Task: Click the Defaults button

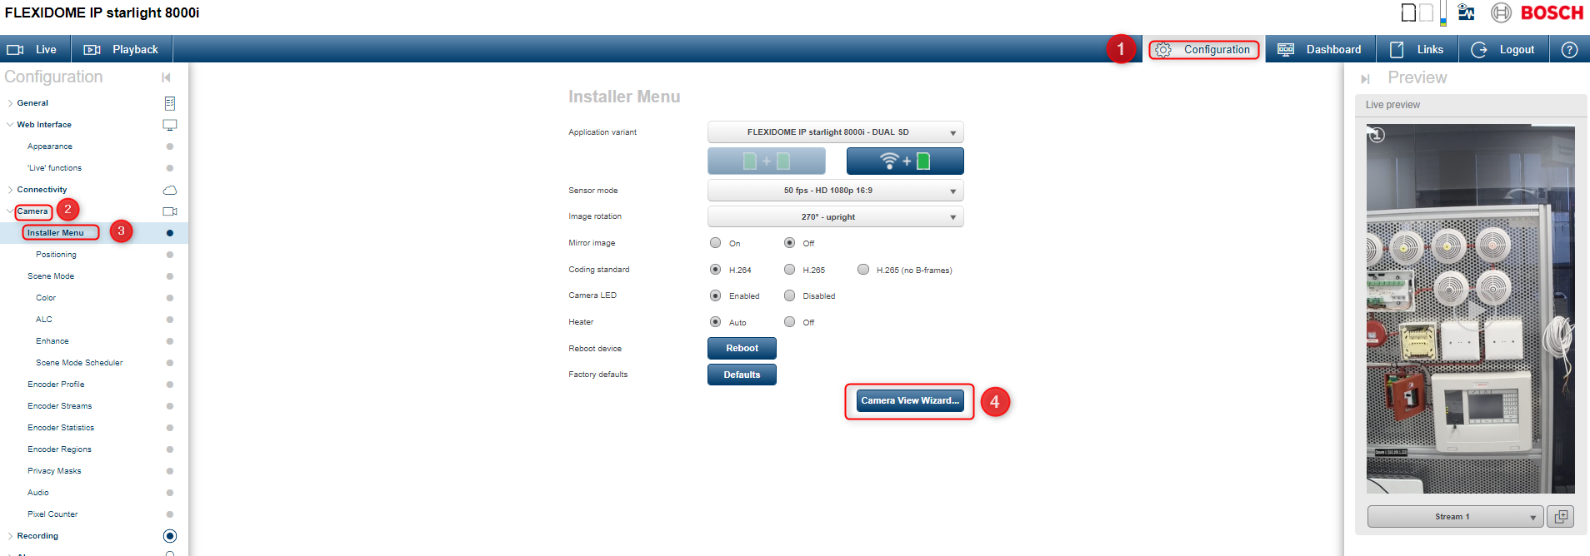Action: tap(742, 375)
